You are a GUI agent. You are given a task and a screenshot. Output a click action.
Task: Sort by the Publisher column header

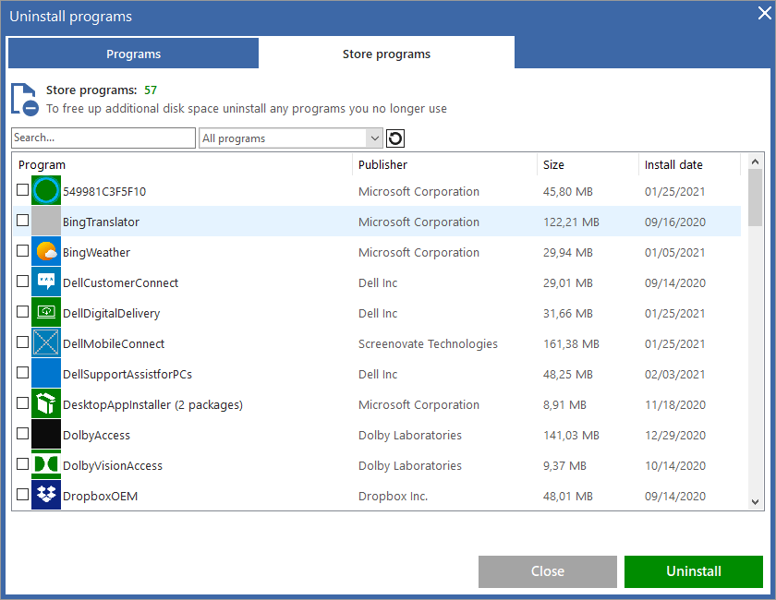pyautogui.click(x=444, y=164)
